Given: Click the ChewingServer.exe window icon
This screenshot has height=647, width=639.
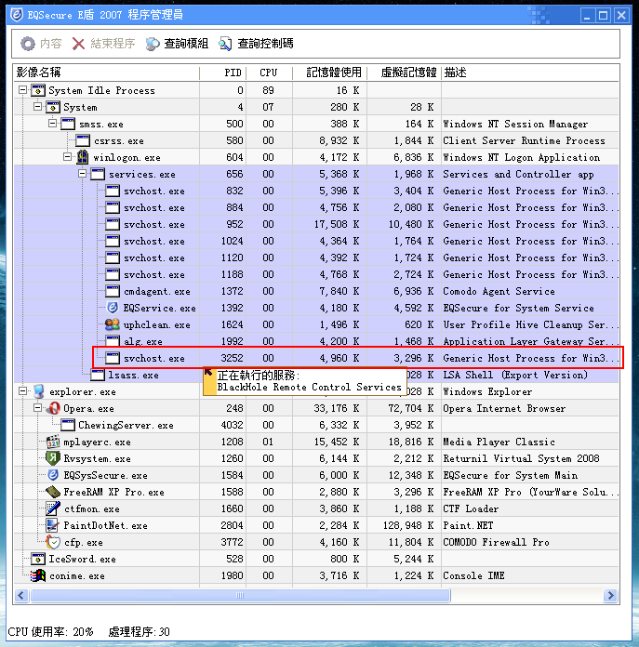Looking at the screenshot, I should coord(68,425).
